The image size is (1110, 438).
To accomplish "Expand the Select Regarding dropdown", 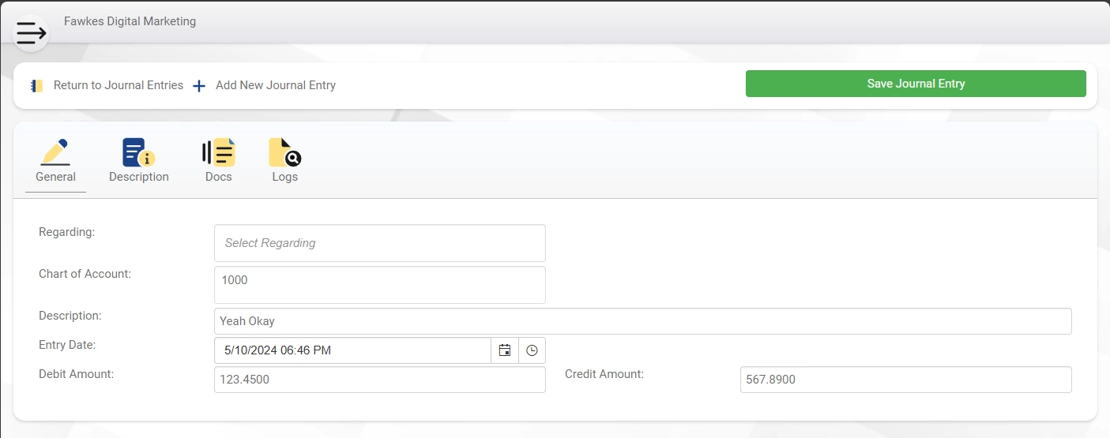I will pyautogui.click(x=380, y=243).
